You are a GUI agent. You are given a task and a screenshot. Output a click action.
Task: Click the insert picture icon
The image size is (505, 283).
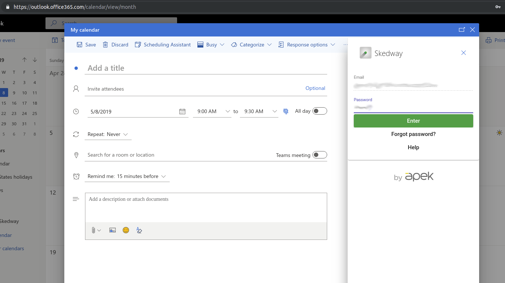(113, 230)
